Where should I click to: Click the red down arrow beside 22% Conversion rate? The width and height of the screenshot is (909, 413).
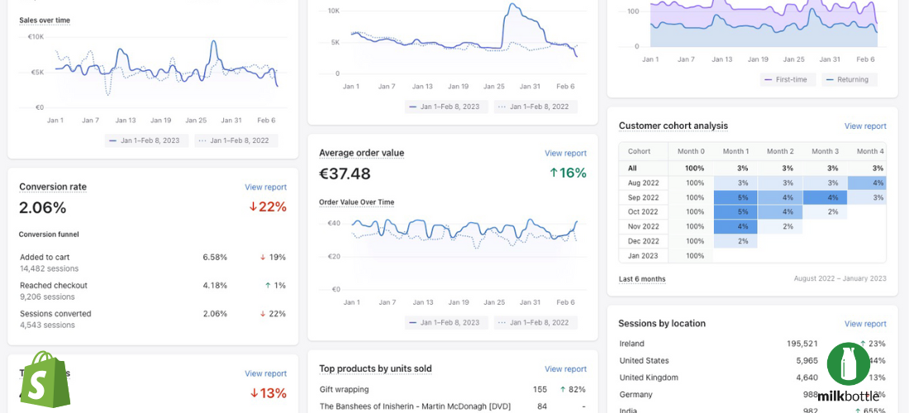click(253, 206)
